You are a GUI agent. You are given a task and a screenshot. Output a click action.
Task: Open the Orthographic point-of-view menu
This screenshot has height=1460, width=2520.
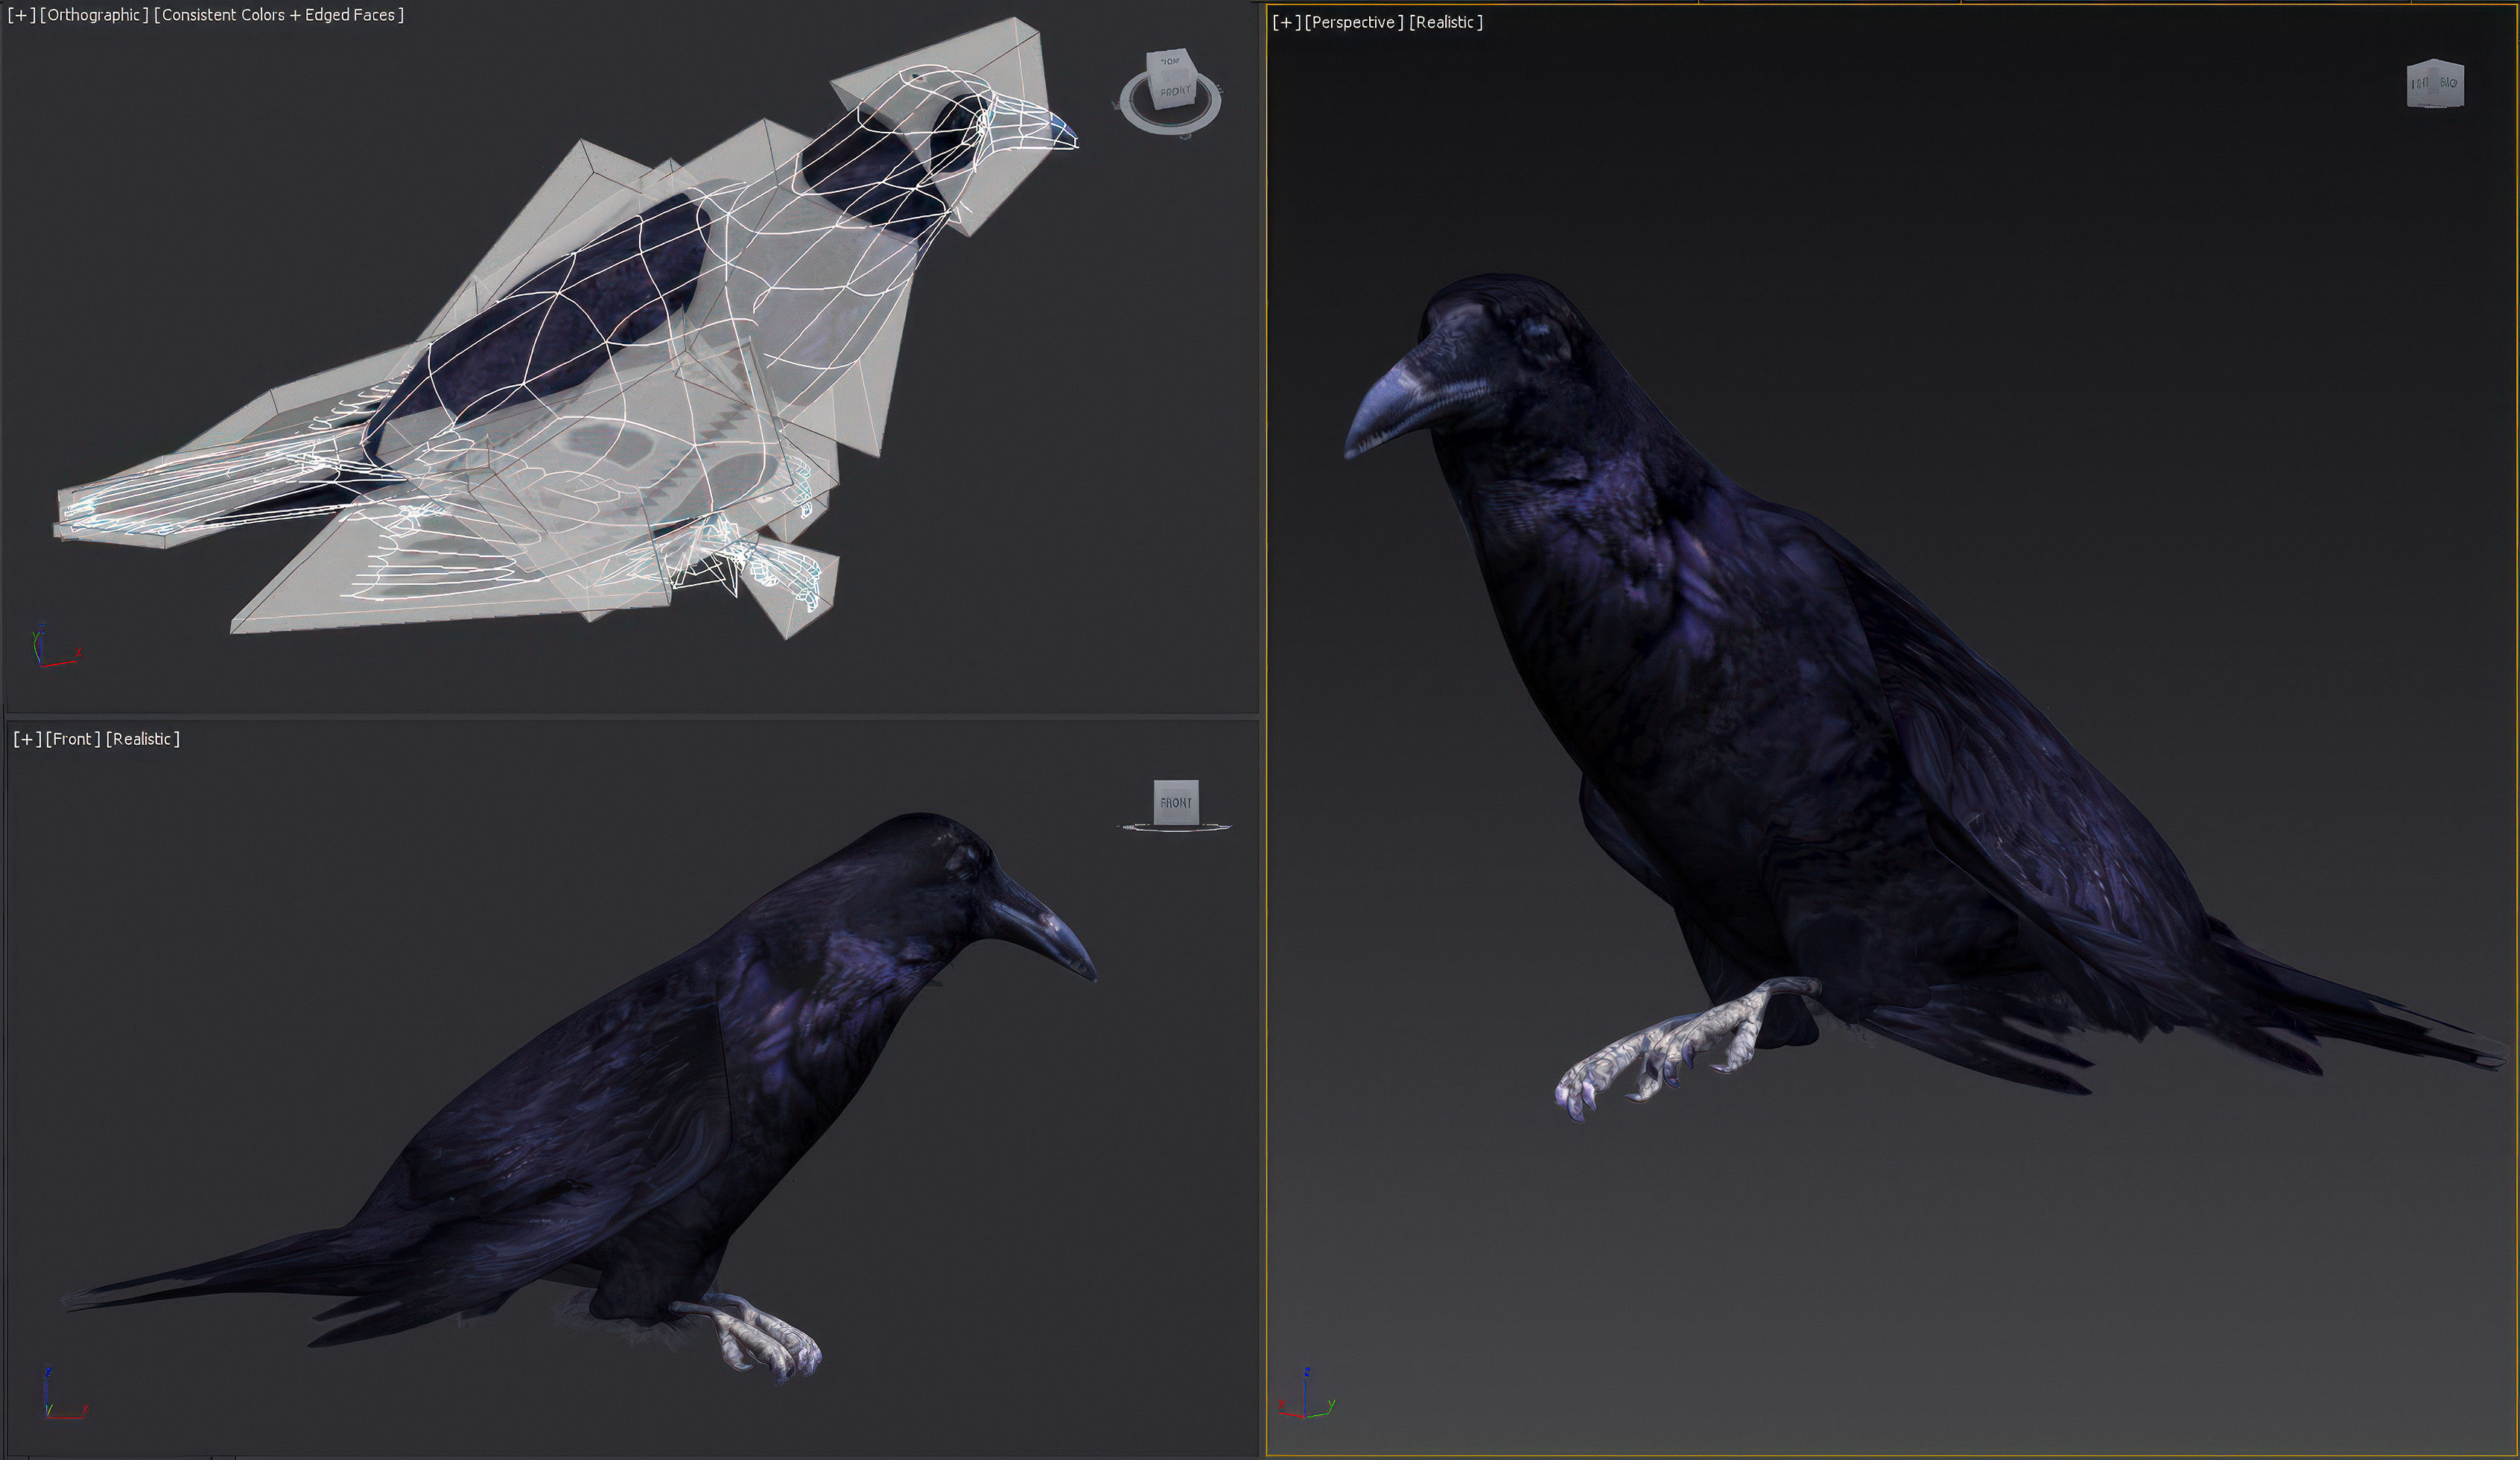pos(94,15)
